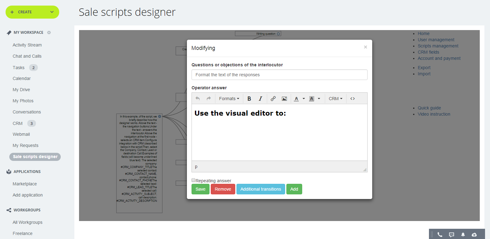Open source code view in editor
Screen dimensions: 490x239
coord(352,99)
